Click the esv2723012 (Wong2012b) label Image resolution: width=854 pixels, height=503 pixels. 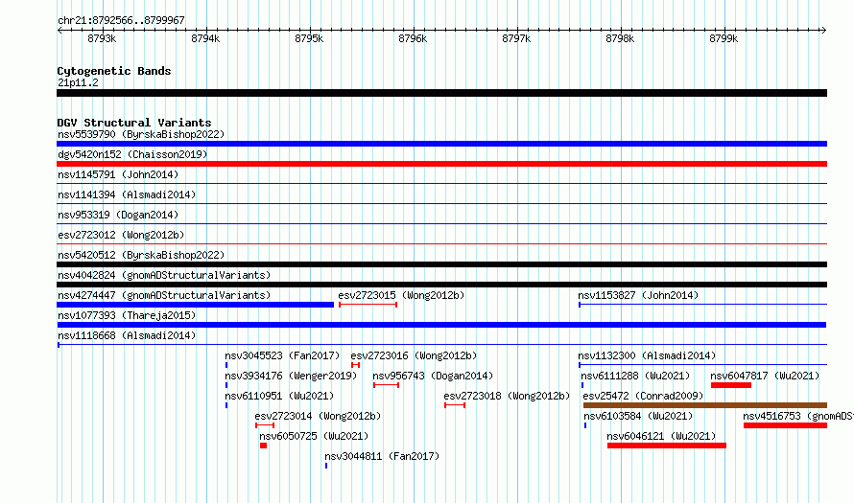pos(121,235)
